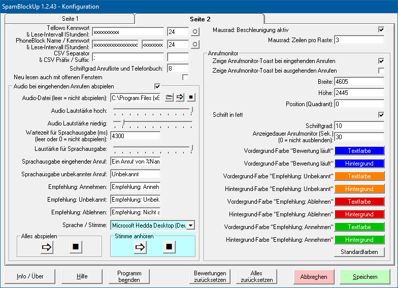Play arrow in Alles abspielen group

(47, 247)
